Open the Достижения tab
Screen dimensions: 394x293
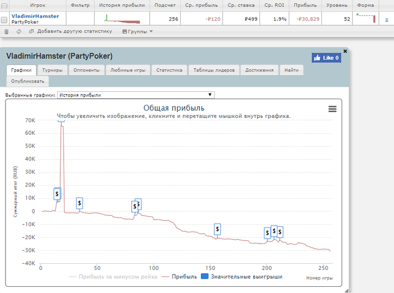point(259,70)
